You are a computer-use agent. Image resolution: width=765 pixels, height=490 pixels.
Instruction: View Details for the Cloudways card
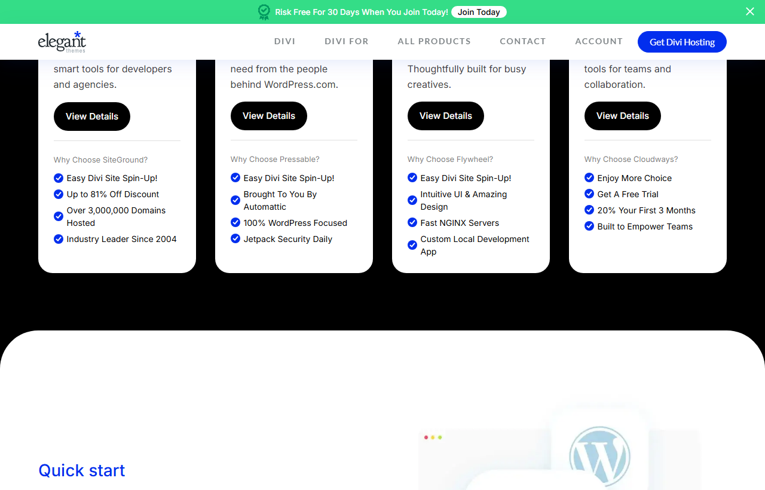(623, 116)
